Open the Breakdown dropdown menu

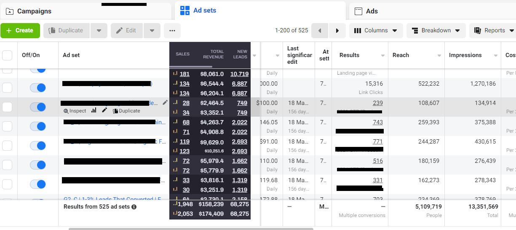pyautogui.click(x=436, y=31)
